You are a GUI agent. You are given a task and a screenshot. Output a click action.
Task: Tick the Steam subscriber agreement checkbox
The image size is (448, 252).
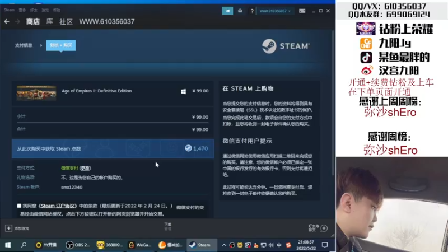click(x=19, y=206)
